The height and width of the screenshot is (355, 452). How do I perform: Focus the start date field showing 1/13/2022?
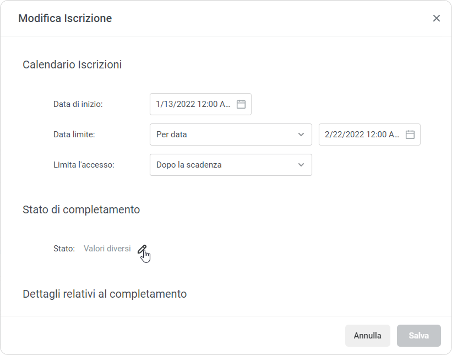pos(193,104)
